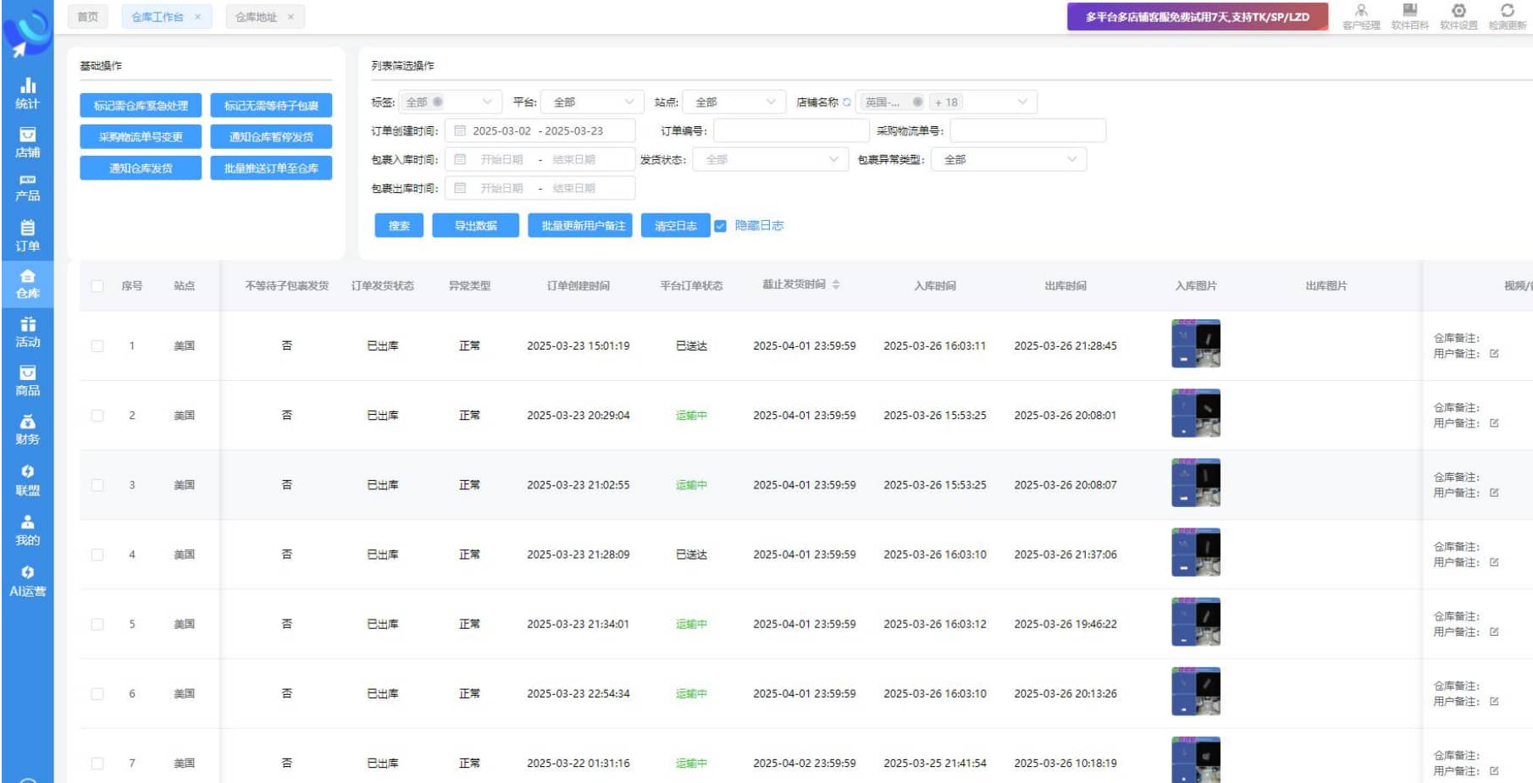Open the 统计 statistics sidebar icon

click(x=27, y=92)
